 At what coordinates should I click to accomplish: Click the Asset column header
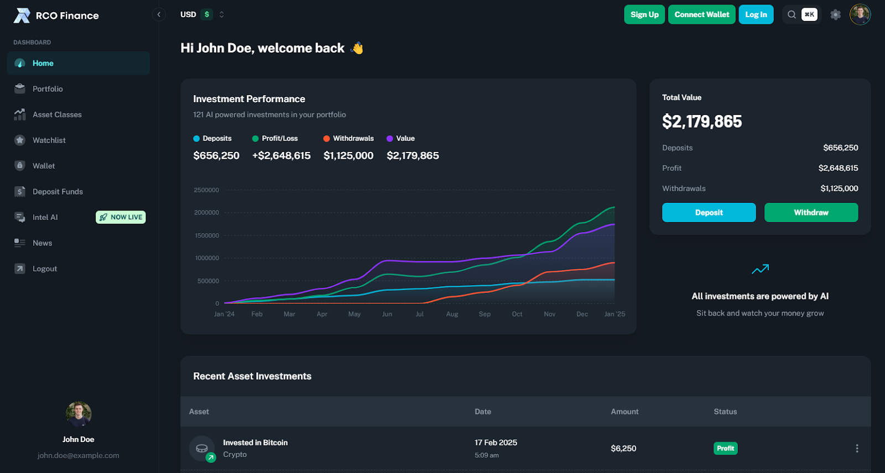point(199,412)
